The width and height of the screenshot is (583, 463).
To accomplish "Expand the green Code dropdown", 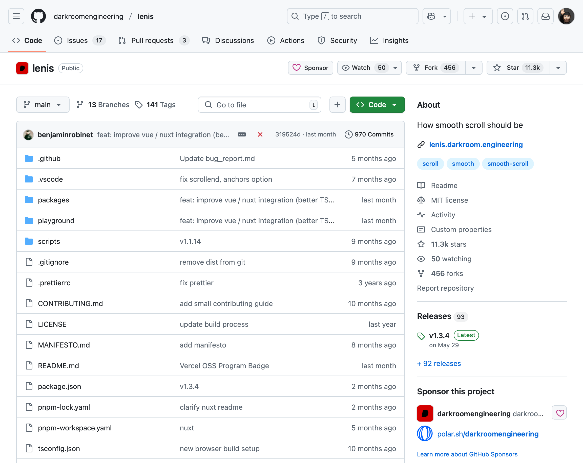I will pyautogui.click(x=377, y=105).
